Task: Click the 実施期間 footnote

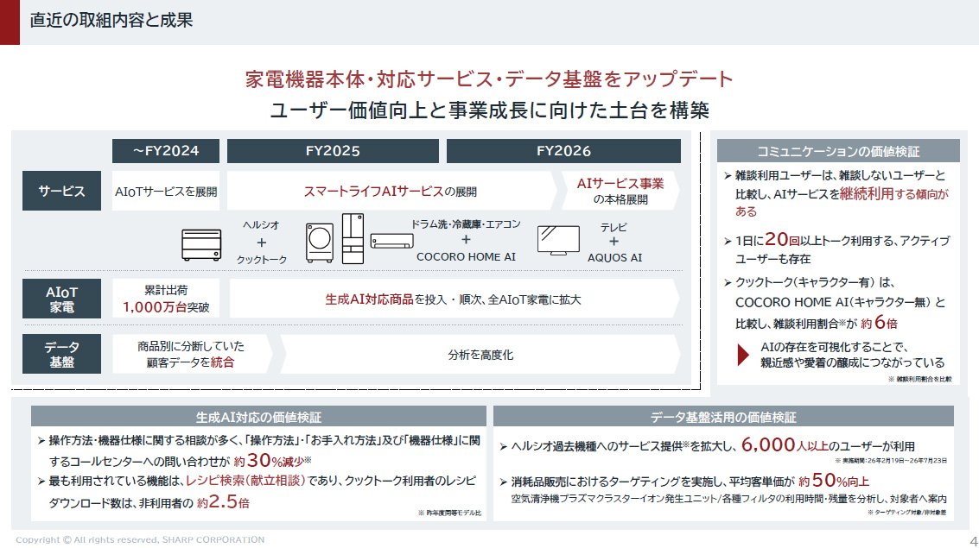Action: pos(891,461)
